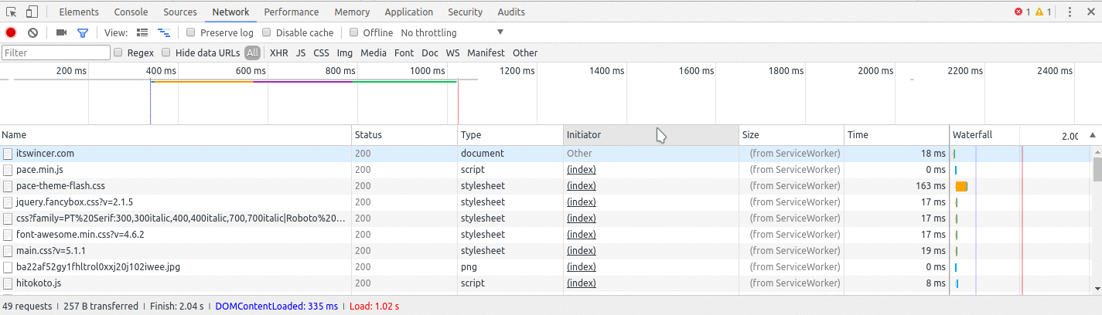
Task: Click the 400 ms marker in the timeline overview
Action: tap(161, 70)
